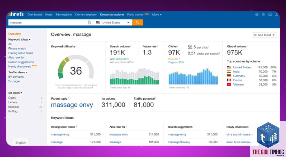
Task: Open the Add to list dropdown
Action: [x=264, y=35]
